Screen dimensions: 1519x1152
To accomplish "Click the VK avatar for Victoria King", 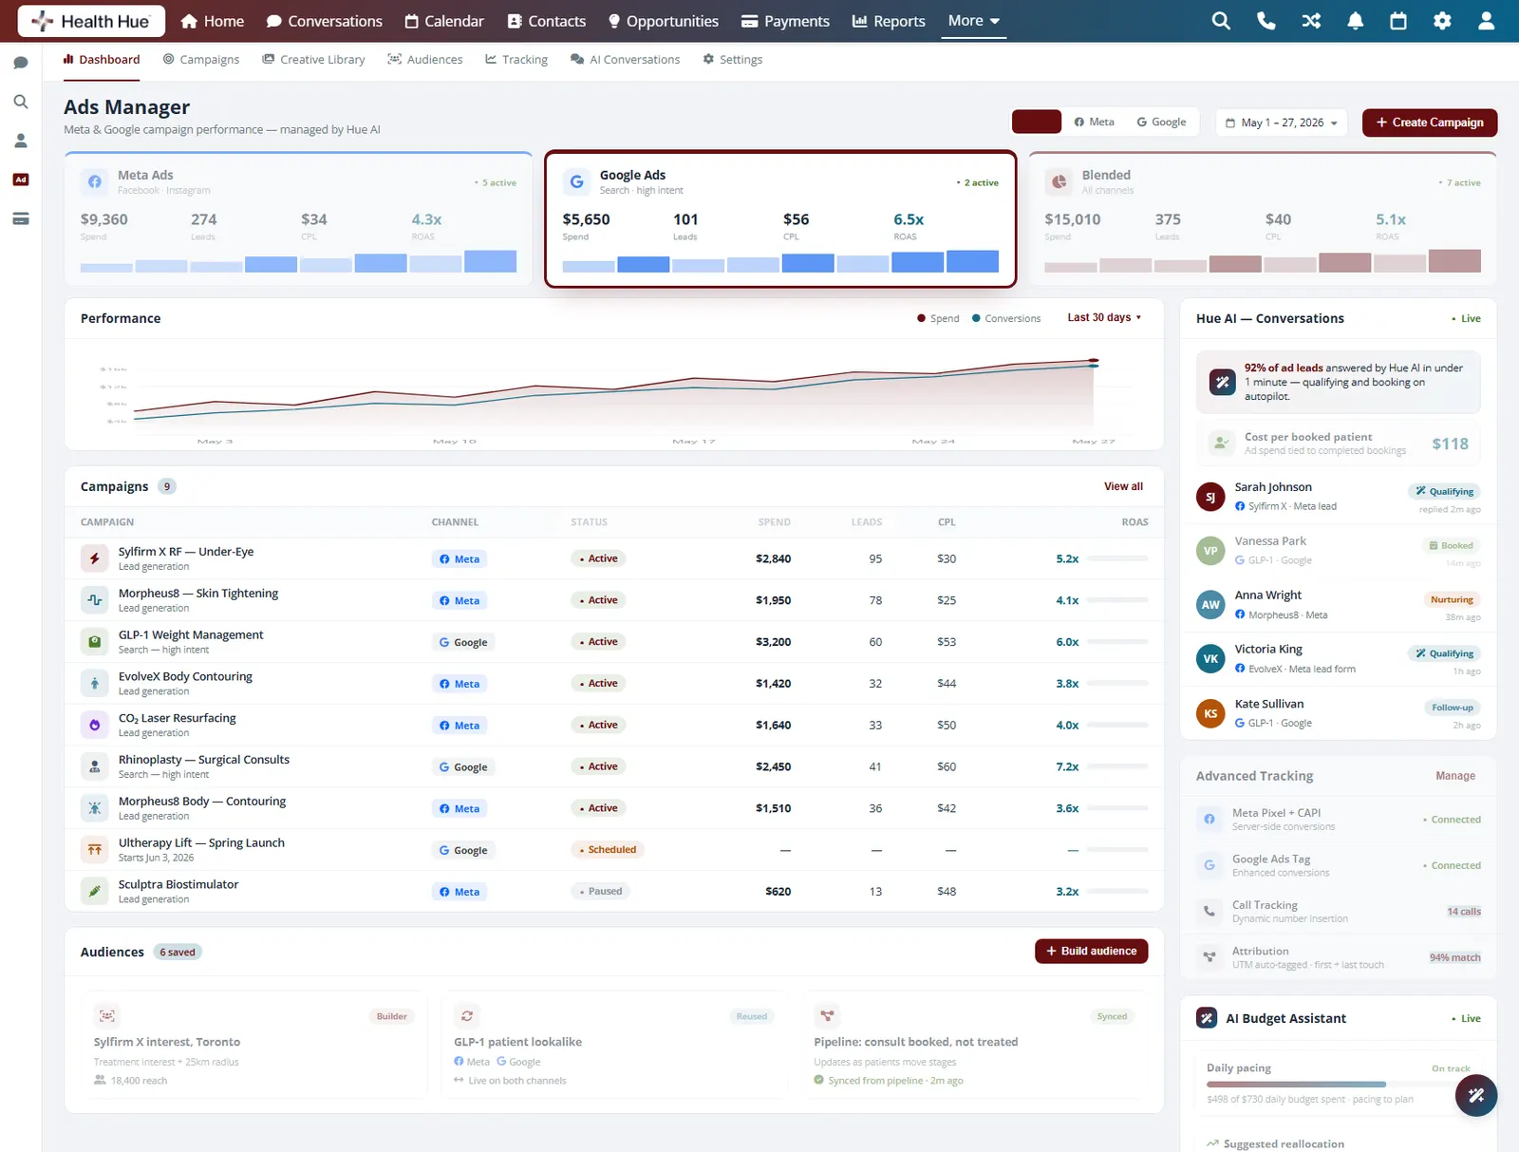I will pos(1210,659).
